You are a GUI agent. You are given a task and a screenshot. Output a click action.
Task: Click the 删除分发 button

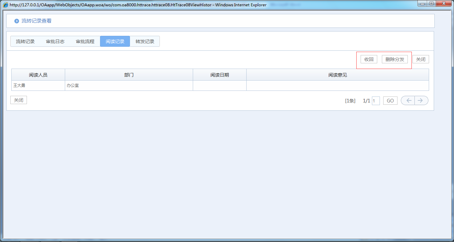pos(395,59)
